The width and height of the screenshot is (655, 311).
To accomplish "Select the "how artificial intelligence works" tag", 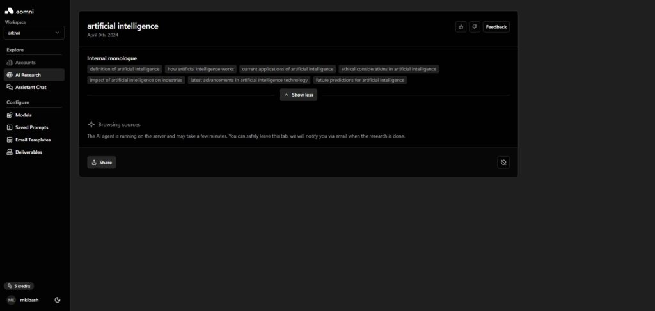I will coord(201,69).
